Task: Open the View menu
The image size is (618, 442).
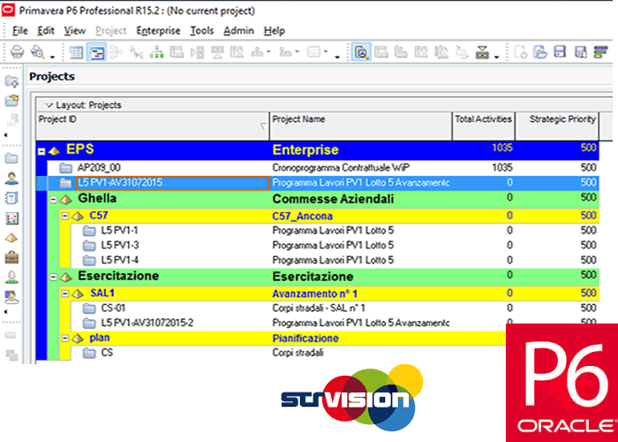Action: pos(74,30)
